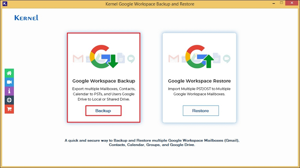This screenshot has height=168, width=300.
Task: Open the support lifebuoy sidebar icon
Action: click(9, 100)
